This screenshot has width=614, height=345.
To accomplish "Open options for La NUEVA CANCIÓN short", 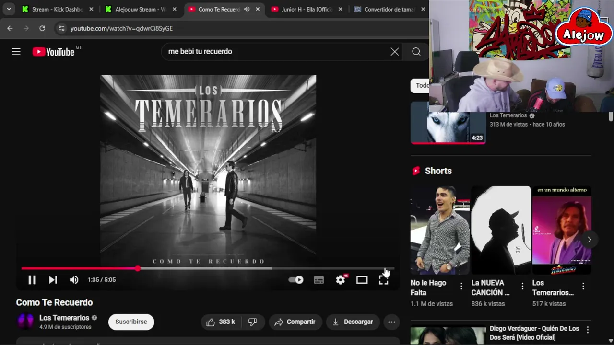I will pyautogui.click(x=522, y=287).
